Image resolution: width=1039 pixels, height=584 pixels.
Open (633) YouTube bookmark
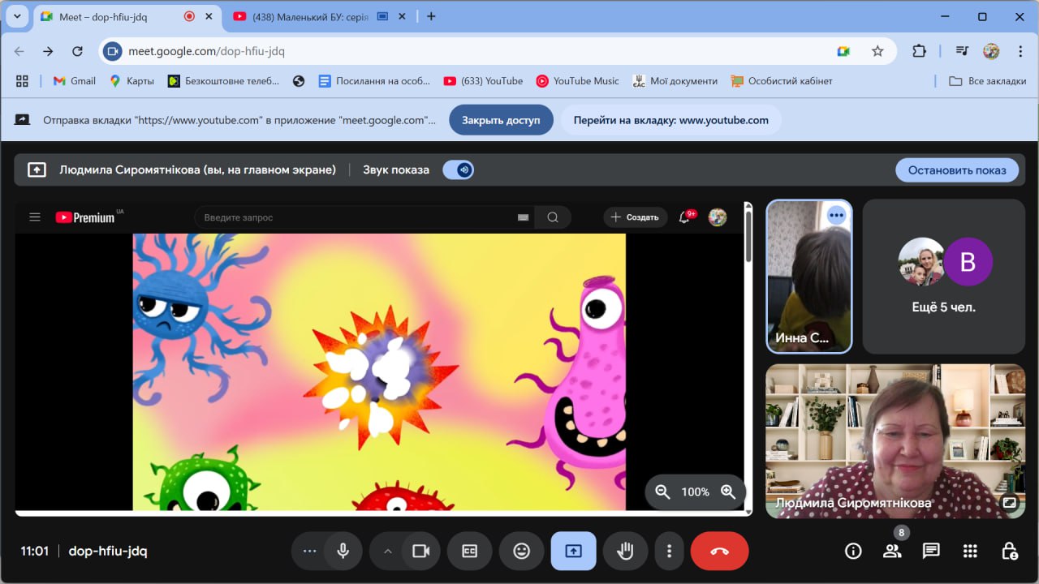click(483, 81)
